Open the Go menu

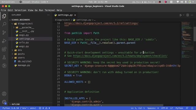coord(36,10)
